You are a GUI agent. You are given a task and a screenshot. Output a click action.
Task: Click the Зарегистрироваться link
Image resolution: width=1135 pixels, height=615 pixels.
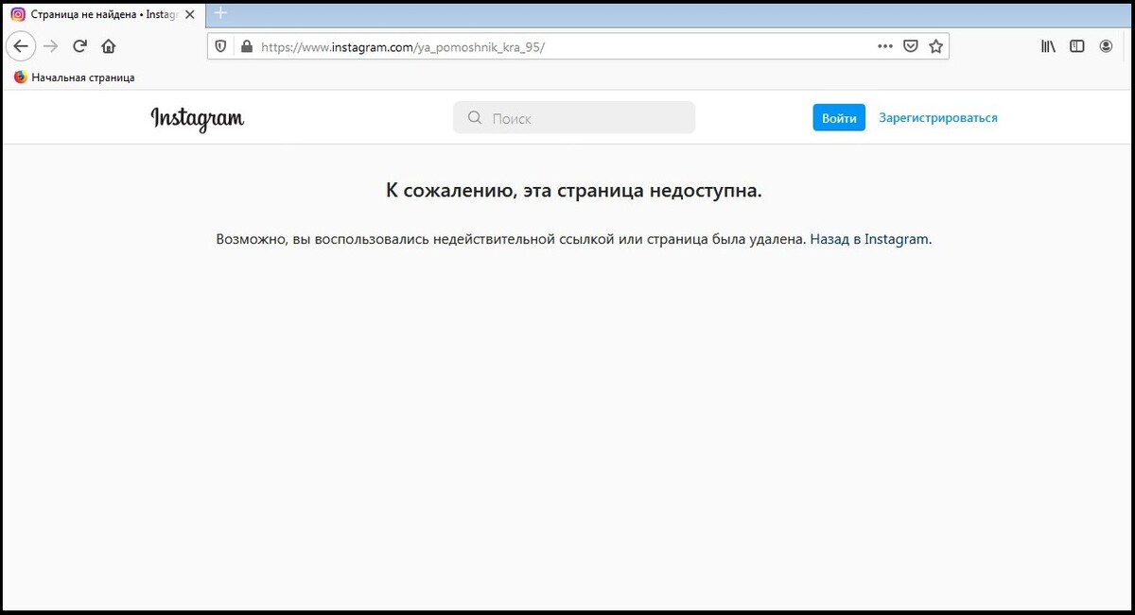(x=937, y=117)
